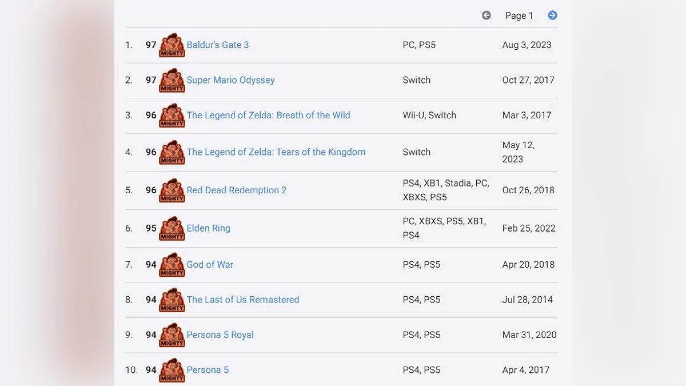Click Mighty badge beside Baldur's Gate 3
The height and width of the screenshot is (386, 686).
(172, 45)
